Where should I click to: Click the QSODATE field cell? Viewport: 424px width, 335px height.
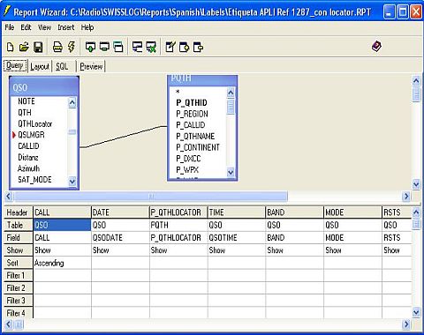[x=120, y=237]
